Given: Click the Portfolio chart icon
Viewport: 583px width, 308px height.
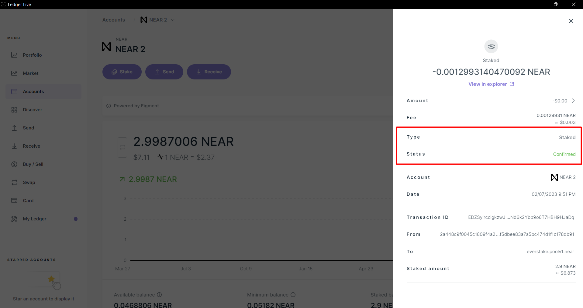Looking at the screenshot, I should [x=14, y=55].
